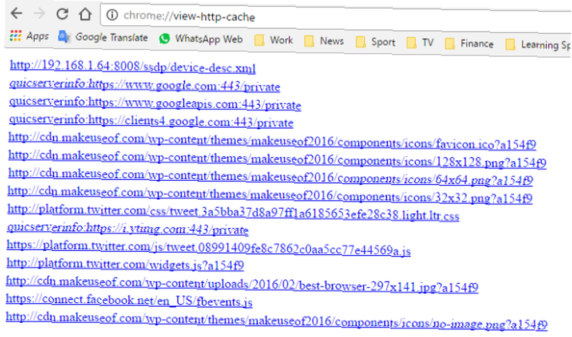Open the 128x128.png icon cache entry
Viewport: 572px width, 337px height.
277,159
